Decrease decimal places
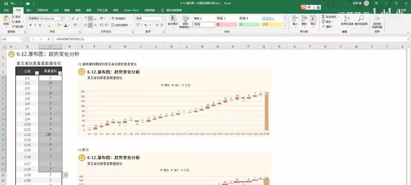Image resolution: width=411 pixels, height=185 pixels. click(x=161, y=25)
